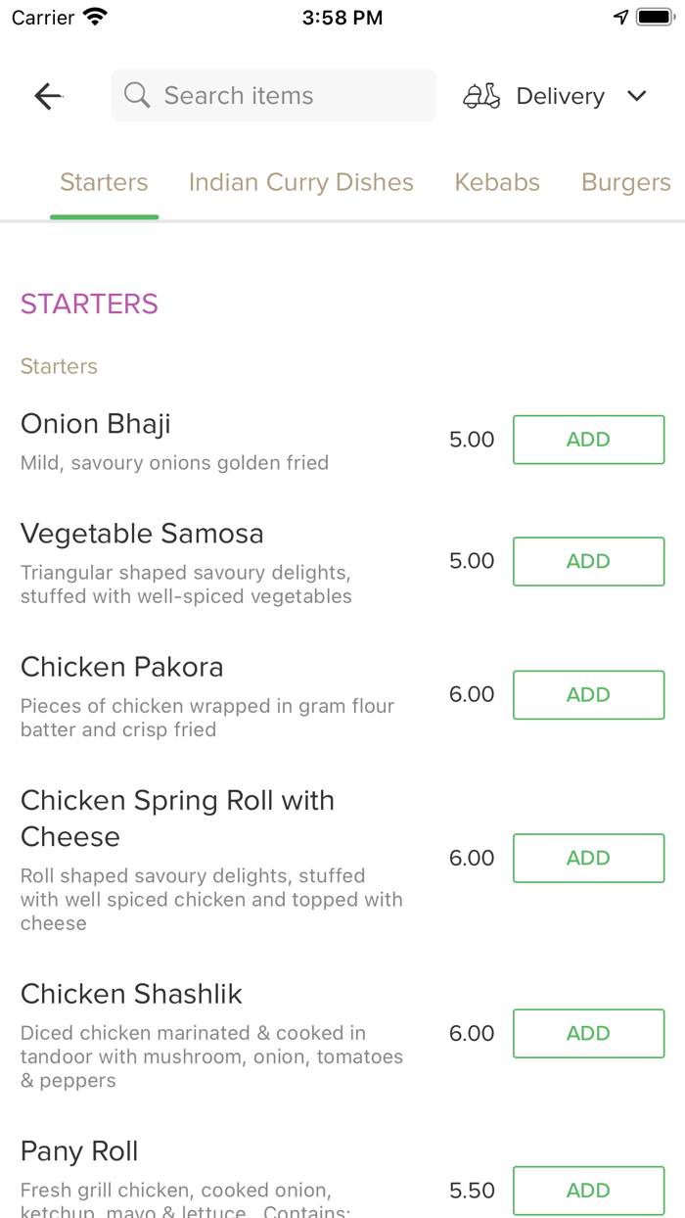Image resolution: width=685 pixels, height=1218 pixels.
Task: Click the Wi-Fi icon in status bar
Action: click(x=94, y=16)
